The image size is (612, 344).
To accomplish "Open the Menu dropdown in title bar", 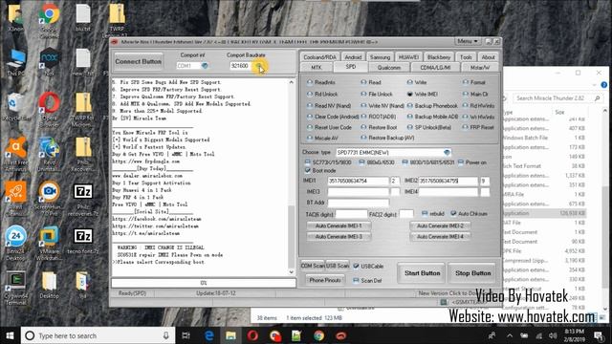I will (468, 41).
